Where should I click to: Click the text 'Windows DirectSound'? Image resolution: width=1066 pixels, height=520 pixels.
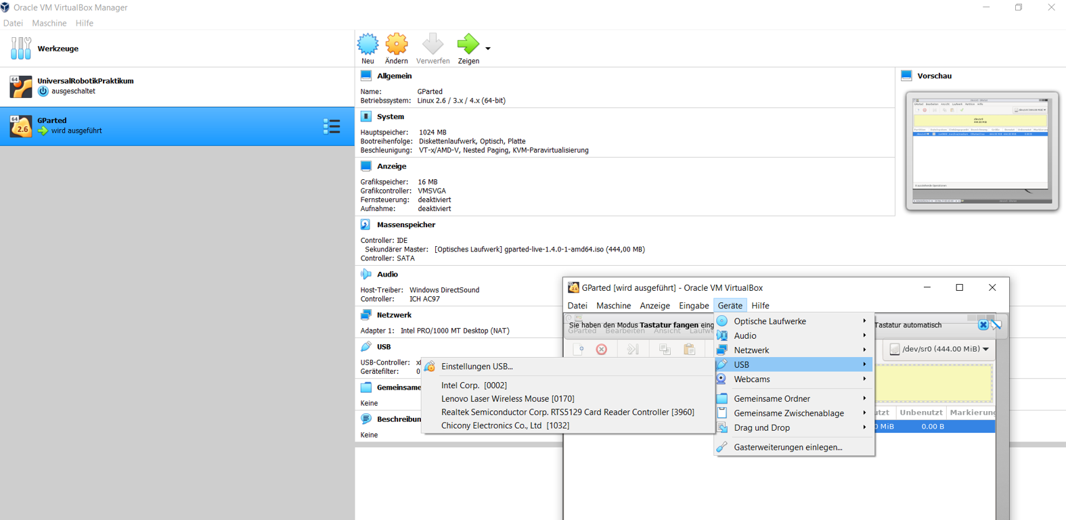pos(444,290)
